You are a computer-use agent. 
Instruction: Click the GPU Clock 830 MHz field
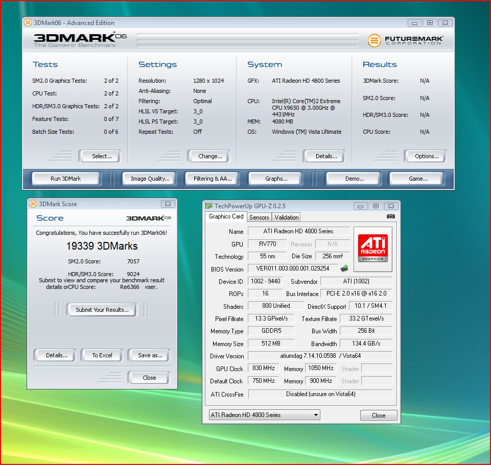pyautogui.click(x=263, y=368)
